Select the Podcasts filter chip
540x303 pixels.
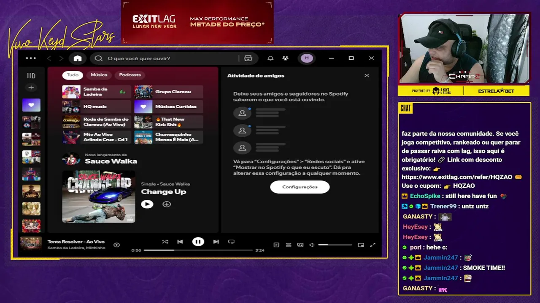(130, 75)
